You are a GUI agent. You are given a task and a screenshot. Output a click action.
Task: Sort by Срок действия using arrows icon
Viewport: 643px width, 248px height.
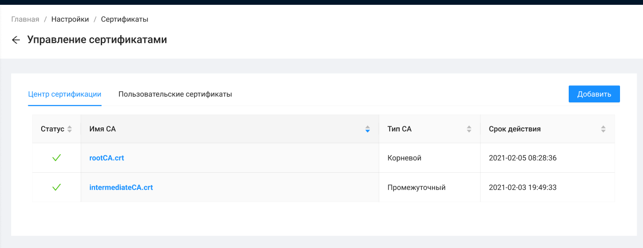tap(603, 129)
